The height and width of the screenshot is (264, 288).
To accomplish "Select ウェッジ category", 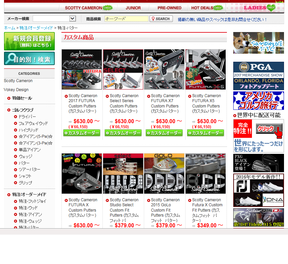I will [x=26, y=156].
